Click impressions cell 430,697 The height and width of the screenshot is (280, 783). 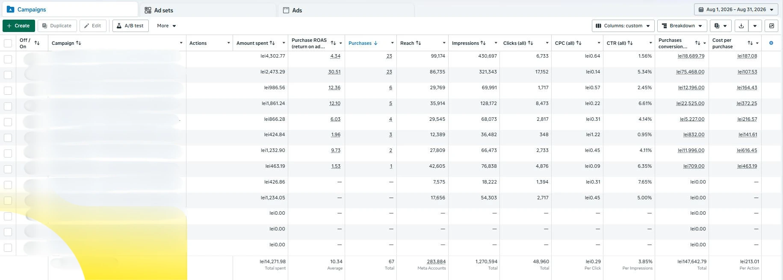(x=488, y=56)
